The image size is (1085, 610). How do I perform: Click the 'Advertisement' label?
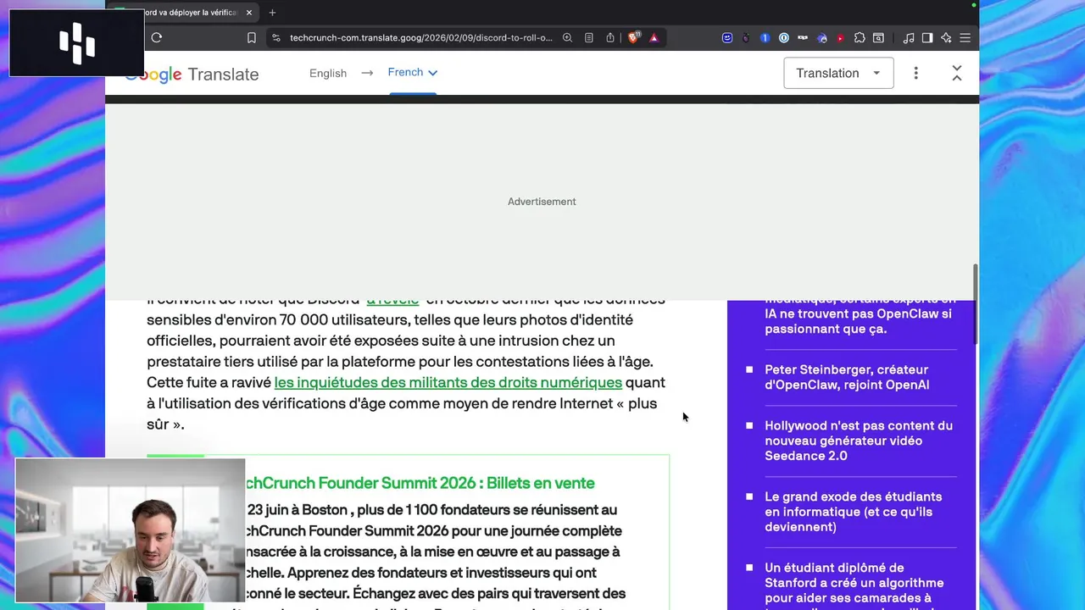pyautogui.click(x=542, y=202)
